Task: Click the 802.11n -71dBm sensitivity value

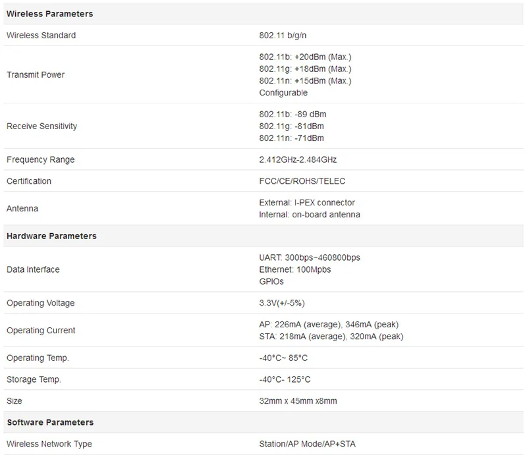Action: (x=291, y=138)
